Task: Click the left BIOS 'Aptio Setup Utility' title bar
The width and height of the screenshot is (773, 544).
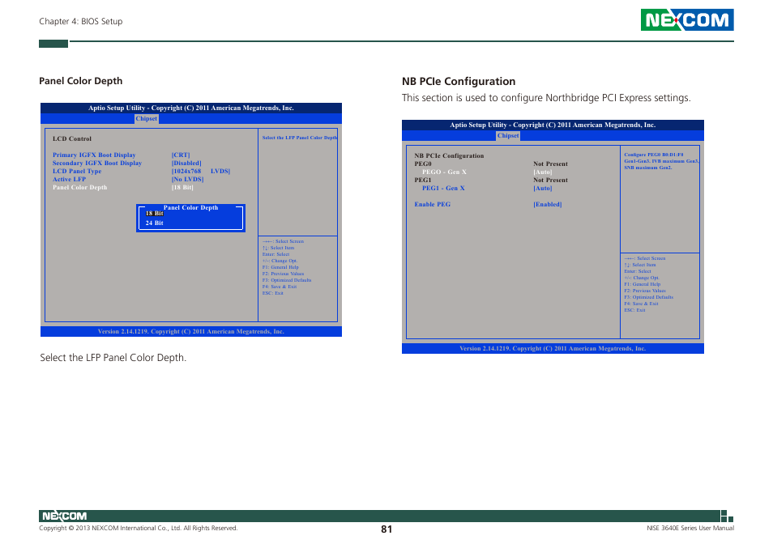Action: (190, 108)
